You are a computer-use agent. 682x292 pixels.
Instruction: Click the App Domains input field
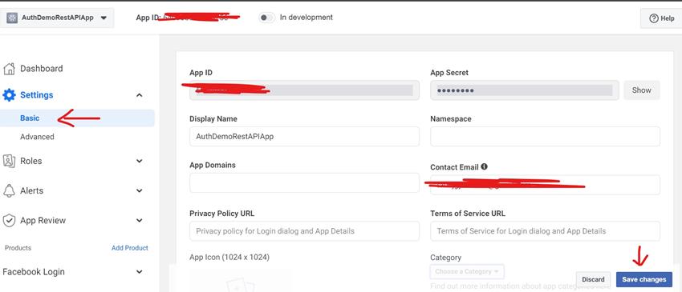[304, 182]
